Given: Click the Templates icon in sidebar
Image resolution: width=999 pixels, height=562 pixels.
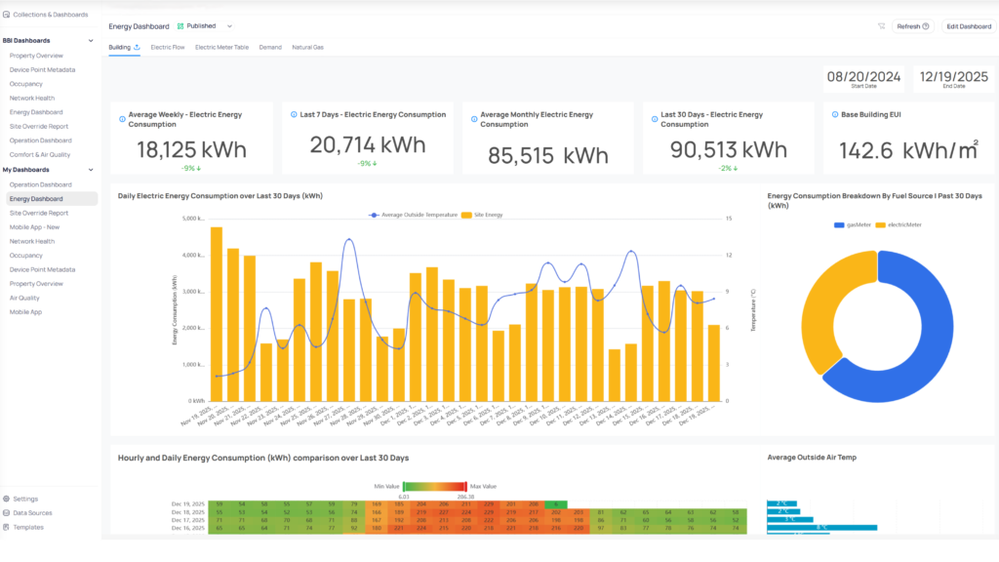Looking at the screenshot, I should click(6, 527).
